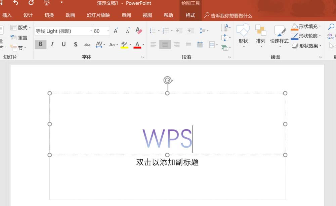Toggle strikethrough abc button
This screenshot has height=206, width=336.
click(x=87, y=45)
